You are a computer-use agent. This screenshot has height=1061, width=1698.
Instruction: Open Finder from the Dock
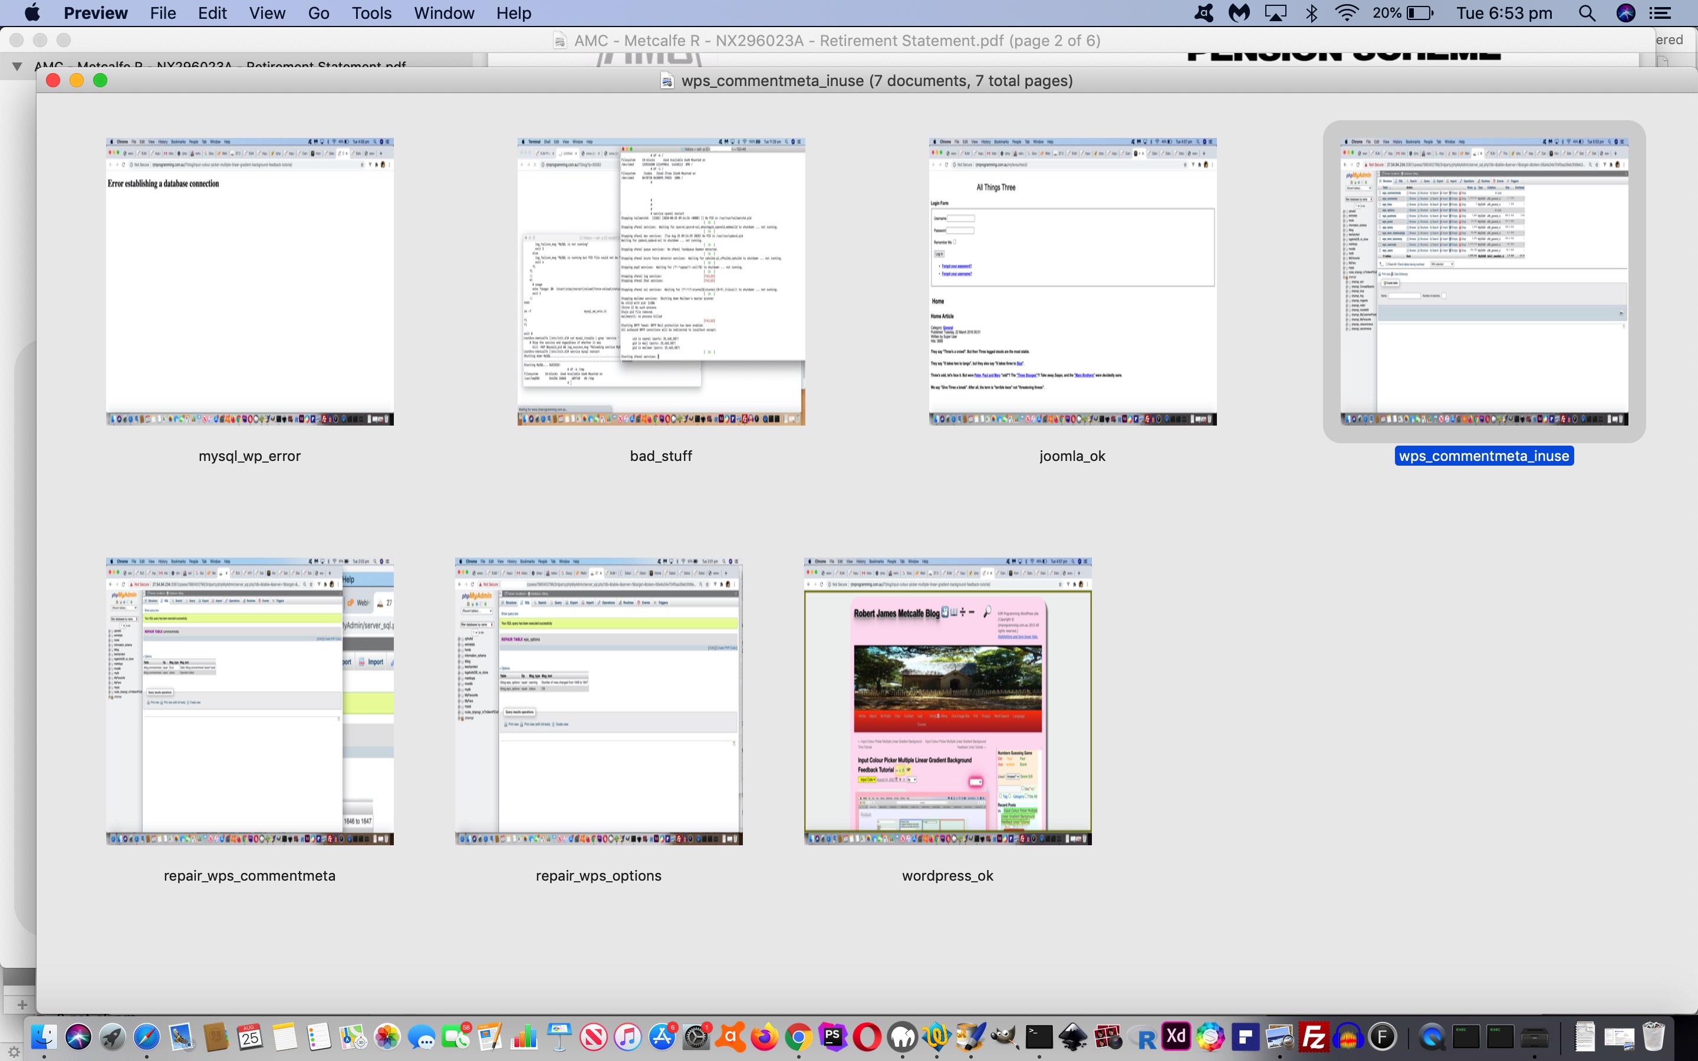[44, 1036]
